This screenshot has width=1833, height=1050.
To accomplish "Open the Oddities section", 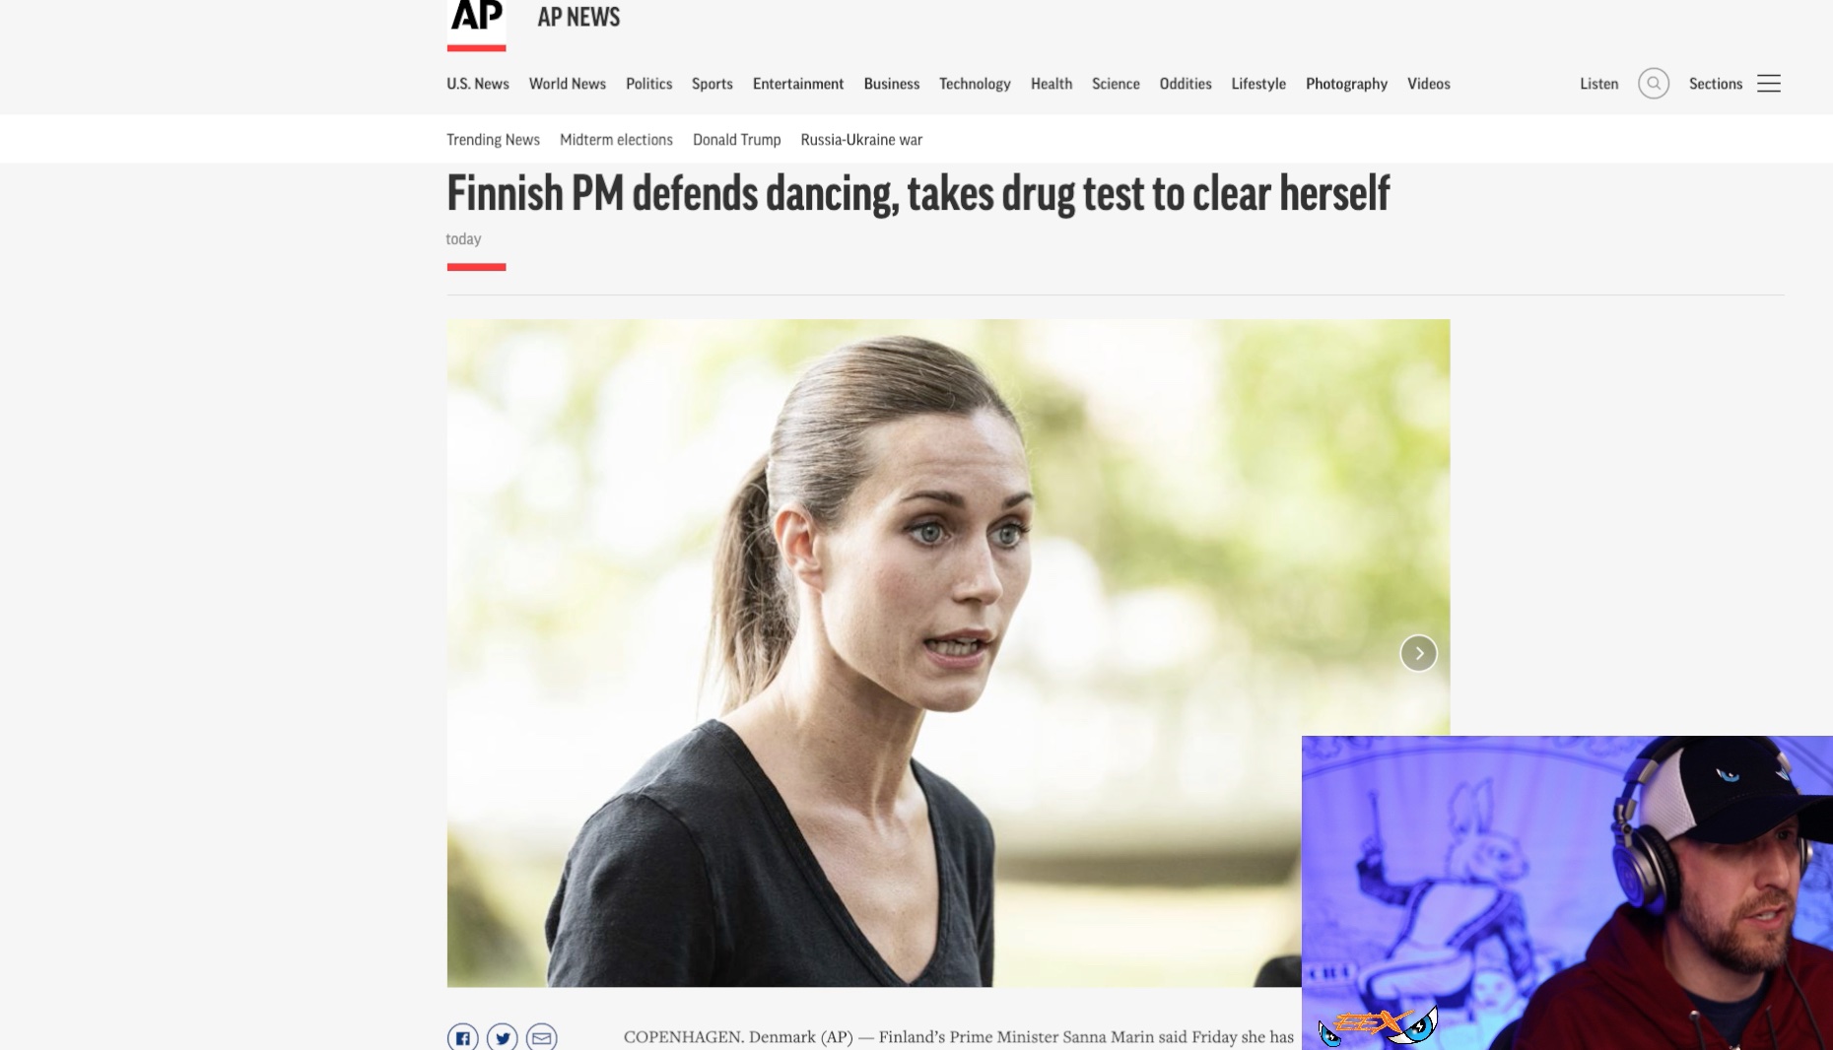I will [1186, 84].
